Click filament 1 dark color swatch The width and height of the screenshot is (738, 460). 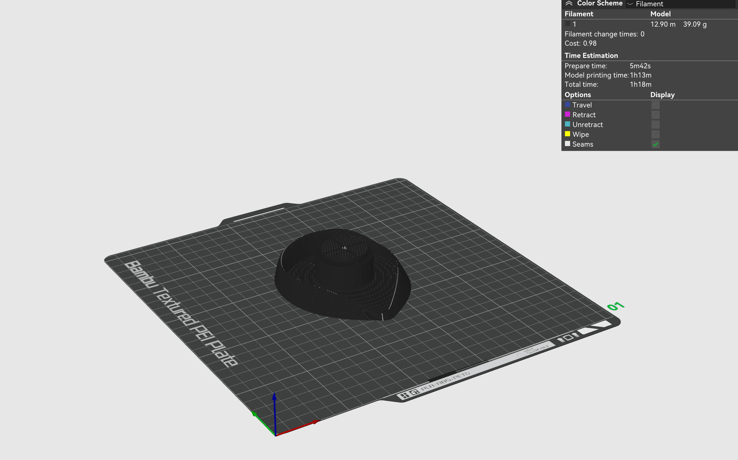pos(567,23)
